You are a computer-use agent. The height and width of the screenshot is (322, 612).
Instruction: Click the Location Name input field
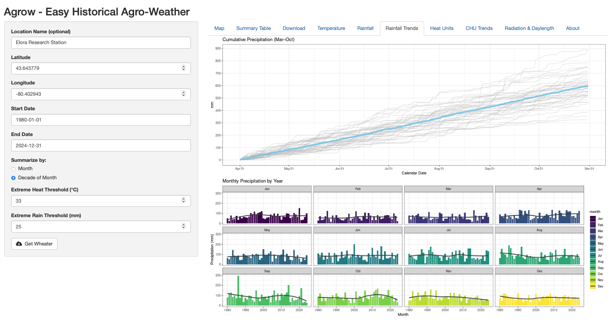click(100, 42)
